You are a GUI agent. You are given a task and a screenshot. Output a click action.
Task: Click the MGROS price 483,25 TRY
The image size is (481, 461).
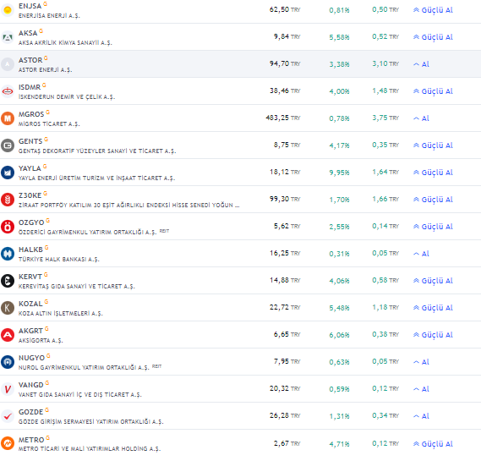[x=283, y=118]
